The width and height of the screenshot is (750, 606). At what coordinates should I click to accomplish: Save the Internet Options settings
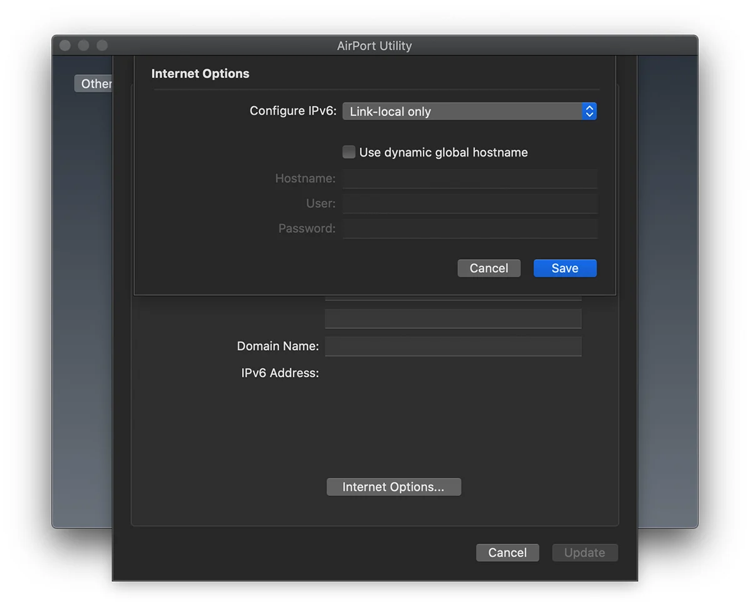coord(564,268)
